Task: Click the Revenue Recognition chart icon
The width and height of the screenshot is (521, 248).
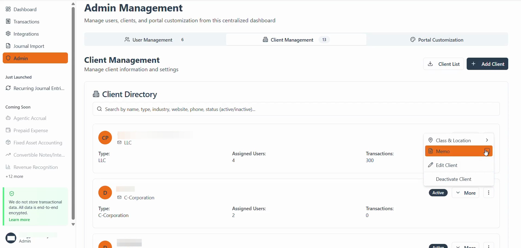Action: pyautogui.click(x=8, y=167)
